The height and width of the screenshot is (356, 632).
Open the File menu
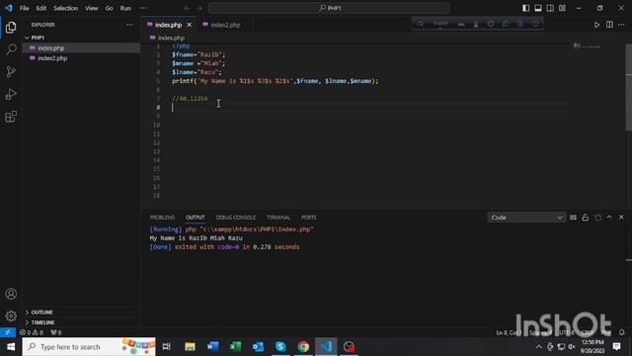coord(24,8)
